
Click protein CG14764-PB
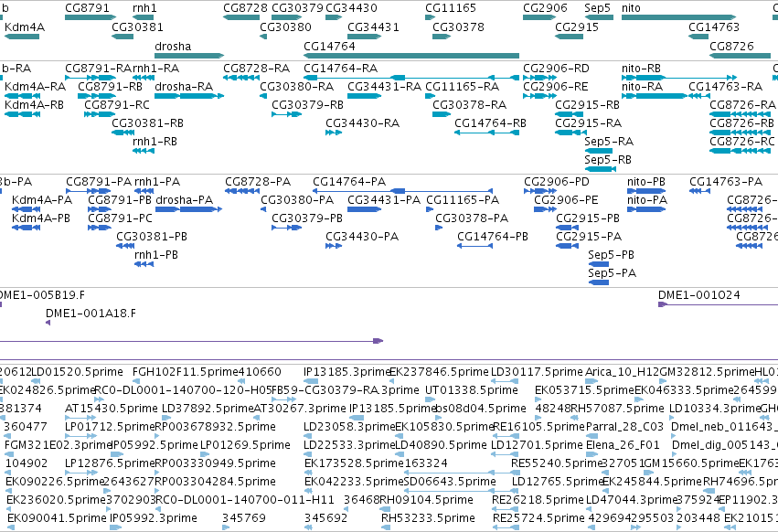click(474, 246)
